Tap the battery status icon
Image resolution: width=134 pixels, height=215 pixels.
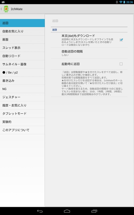[124, 2]
